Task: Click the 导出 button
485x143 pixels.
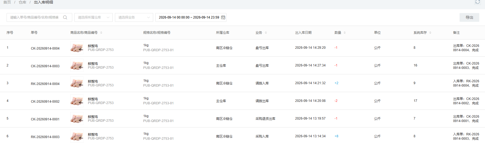Action: coord(469,17)
